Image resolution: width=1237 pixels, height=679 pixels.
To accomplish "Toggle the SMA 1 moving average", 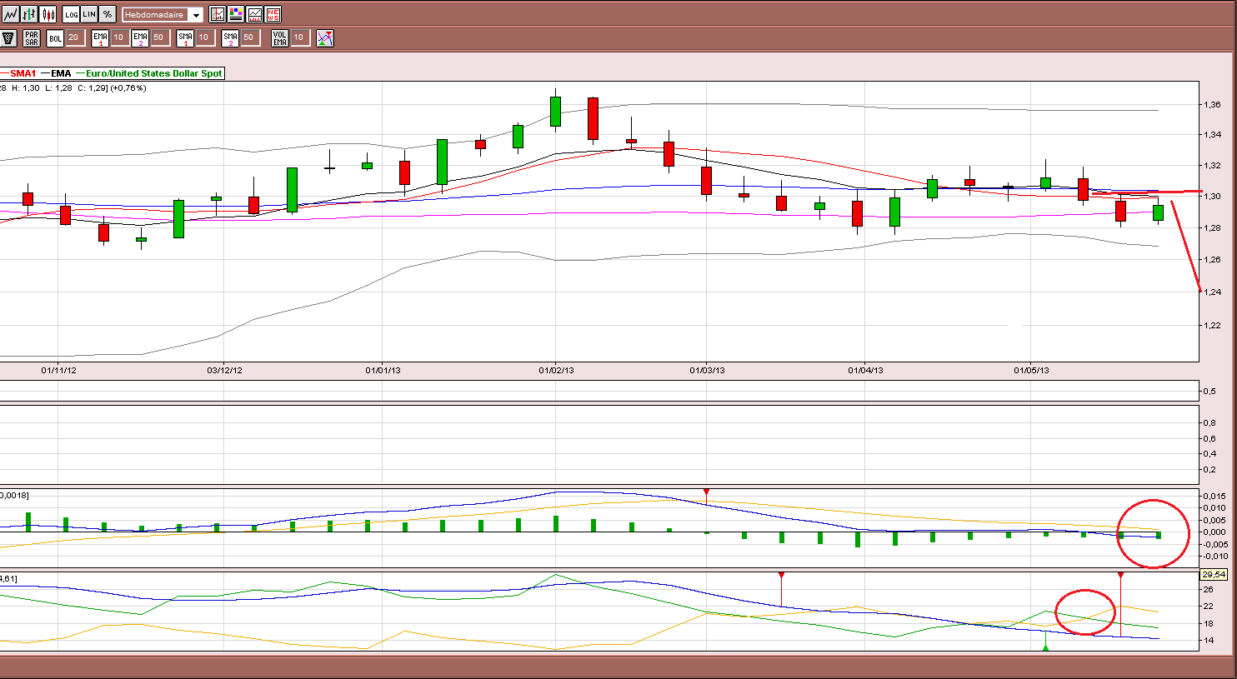I will [185, 37].
